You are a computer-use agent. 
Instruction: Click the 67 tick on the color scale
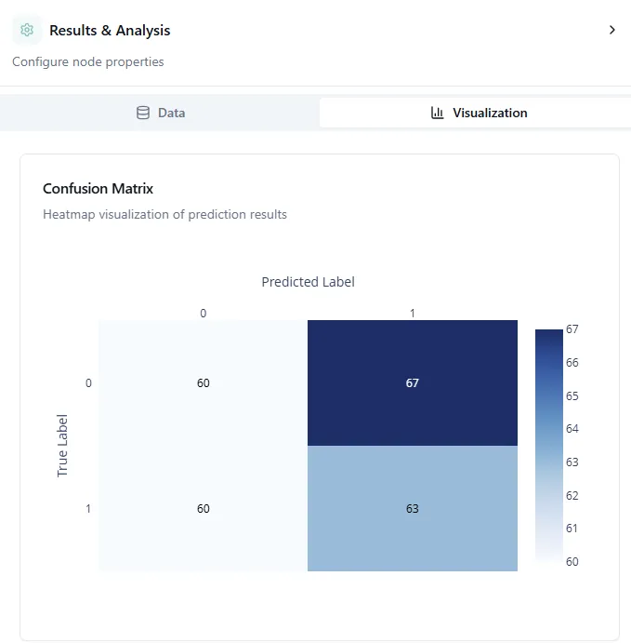coord(572,329)
